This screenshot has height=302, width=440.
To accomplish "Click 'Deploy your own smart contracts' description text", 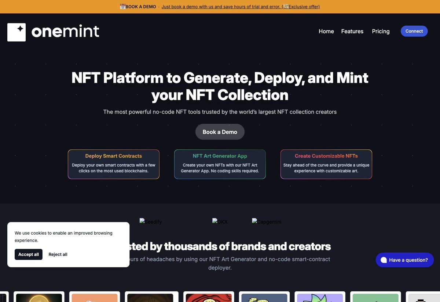I will [x=114, y=168].
